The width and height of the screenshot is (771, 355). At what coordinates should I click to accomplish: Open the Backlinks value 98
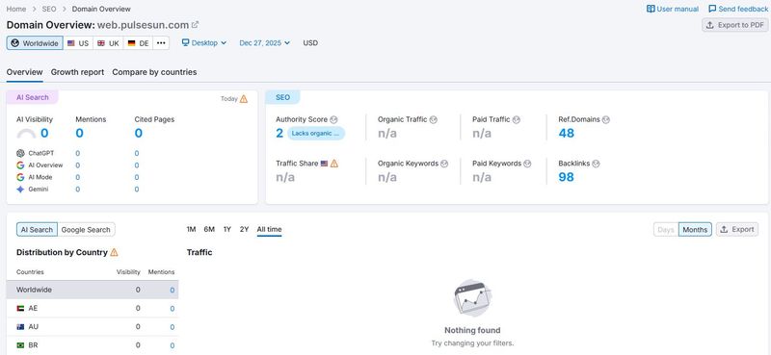567,177
